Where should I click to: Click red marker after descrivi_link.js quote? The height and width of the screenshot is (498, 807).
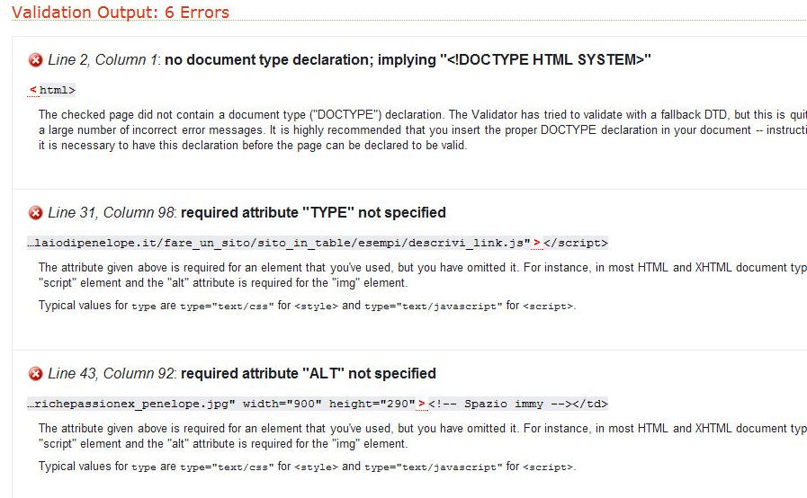[x=537, y=243]
